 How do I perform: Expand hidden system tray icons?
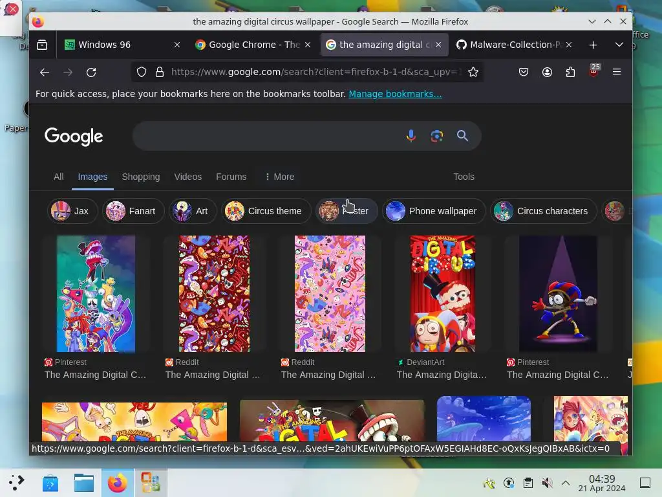566,483
